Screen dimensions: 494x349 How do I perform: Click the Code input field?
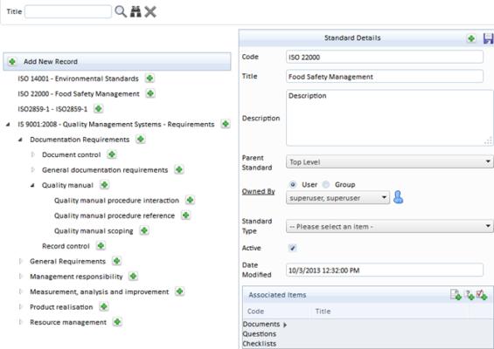click(x=385, y=57)
